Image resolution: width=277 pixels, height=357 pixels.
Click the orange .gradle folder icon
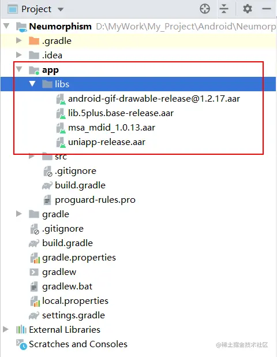34,41
